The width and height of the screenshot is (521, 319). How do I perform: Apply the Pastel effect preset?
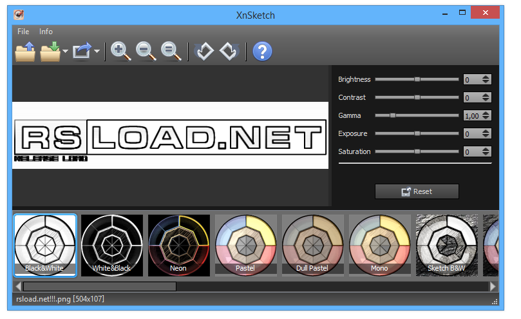point(246,246)
